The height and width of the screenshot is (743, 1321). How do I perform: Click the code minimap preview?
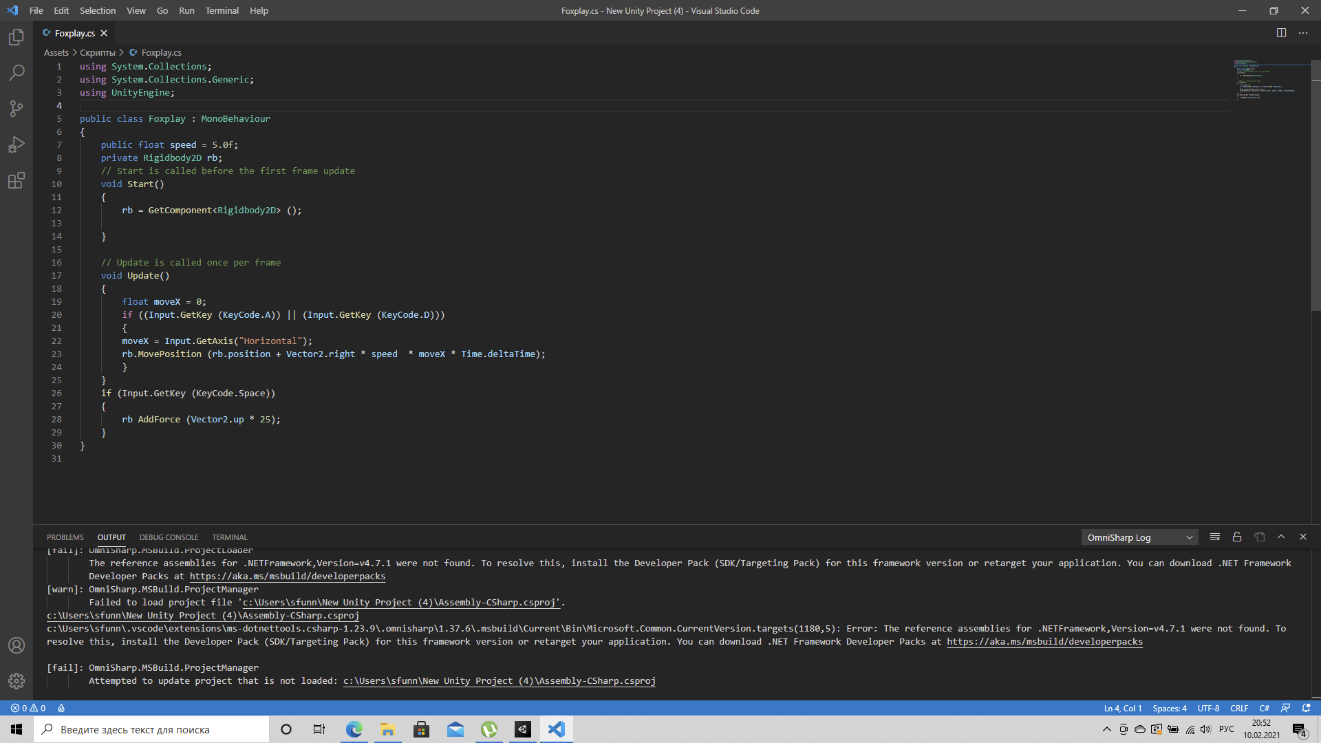pos(1271,81)
